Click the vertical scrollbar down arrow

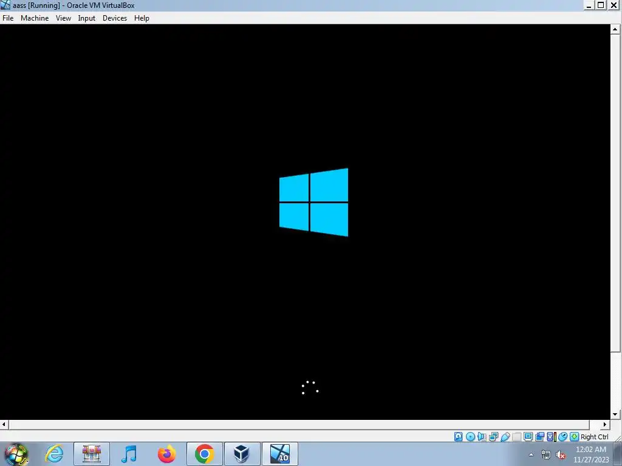click(615, 414)
